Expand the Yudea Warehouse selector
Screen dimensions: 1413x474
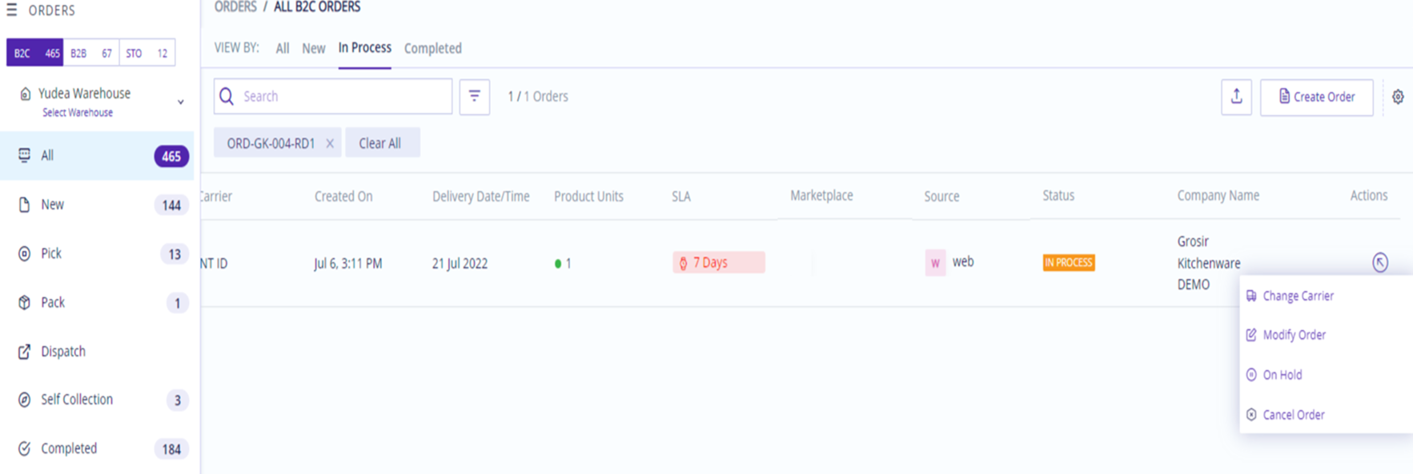click(181, 102)
